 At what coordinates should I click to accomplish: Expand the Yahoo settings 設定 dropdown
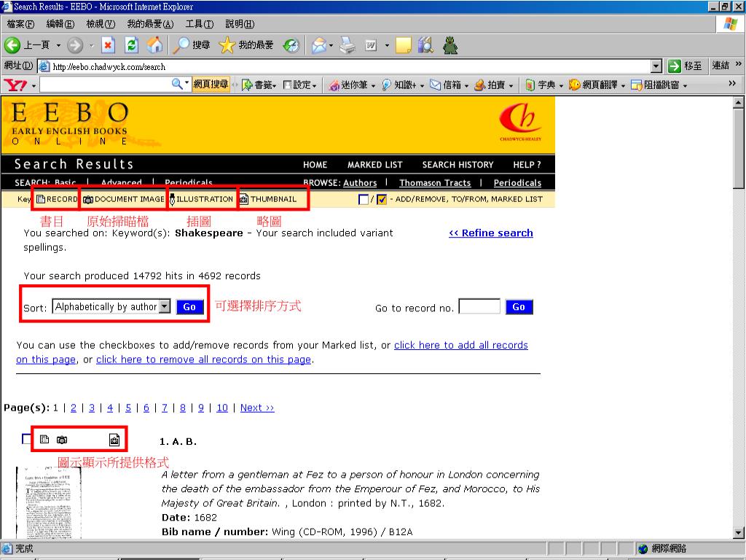click(x=315, y=86)
